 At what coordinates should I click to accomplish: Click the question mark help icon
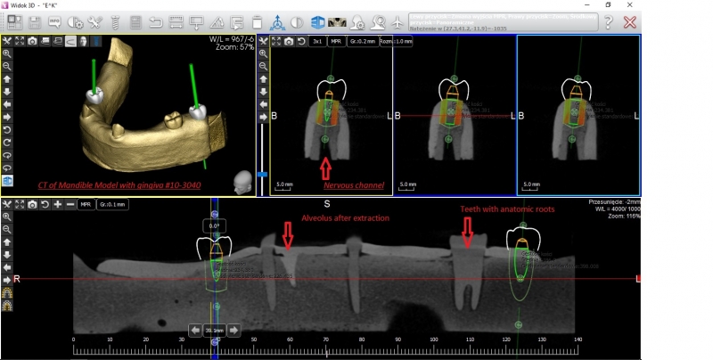(x=608, y=21)
